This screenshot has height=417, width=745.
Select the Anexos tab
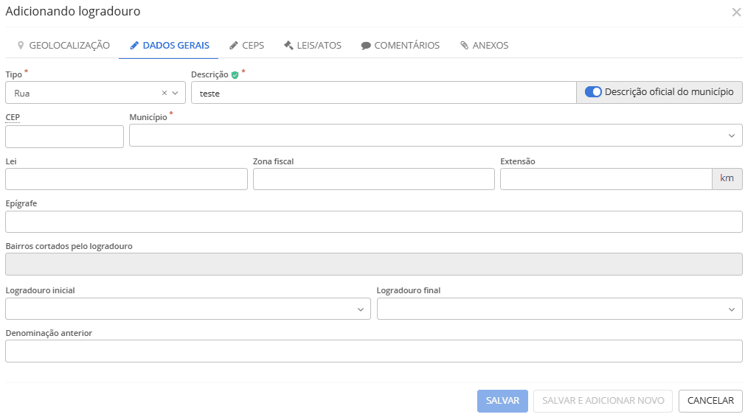coord(484,45)
